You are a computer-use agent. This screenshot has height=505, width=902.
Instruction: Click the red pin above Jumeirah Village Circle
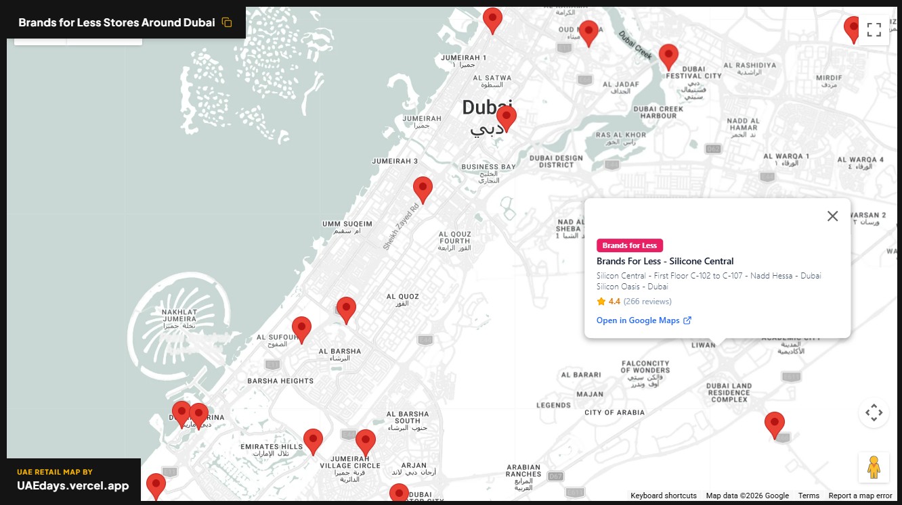coord(366,443)
